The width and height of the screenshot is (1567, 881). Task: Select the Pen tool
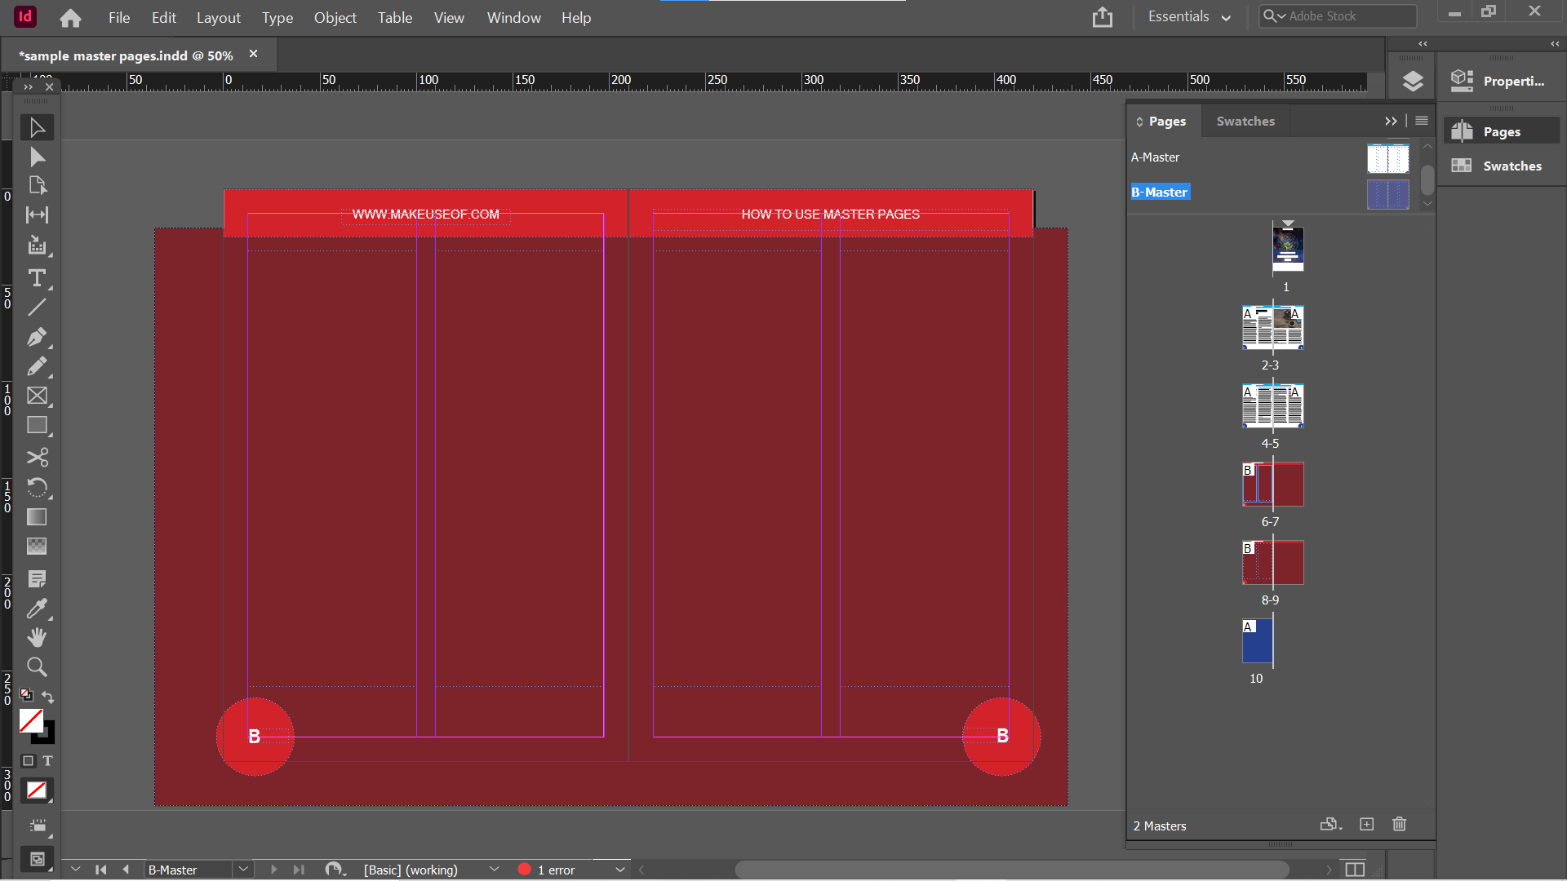coord(37,337)
